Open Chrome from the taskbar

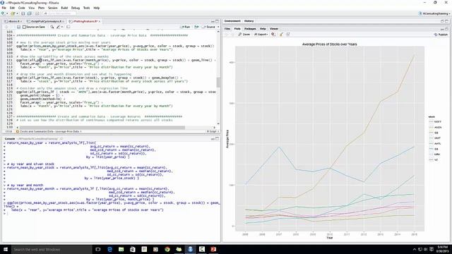[167, 249]
